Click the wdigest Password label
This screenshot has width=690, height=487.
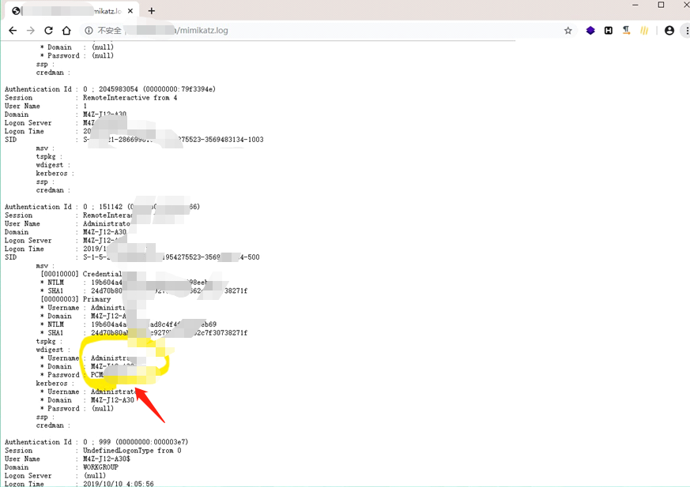tap(63, 375)
